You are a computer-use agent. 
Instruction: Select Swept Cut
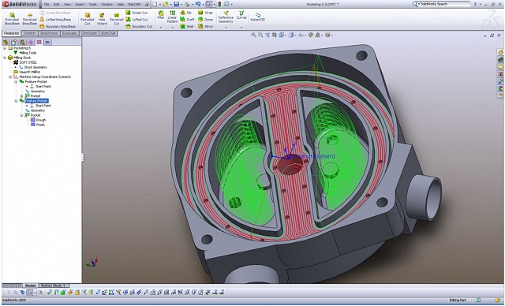pos(137,13)
